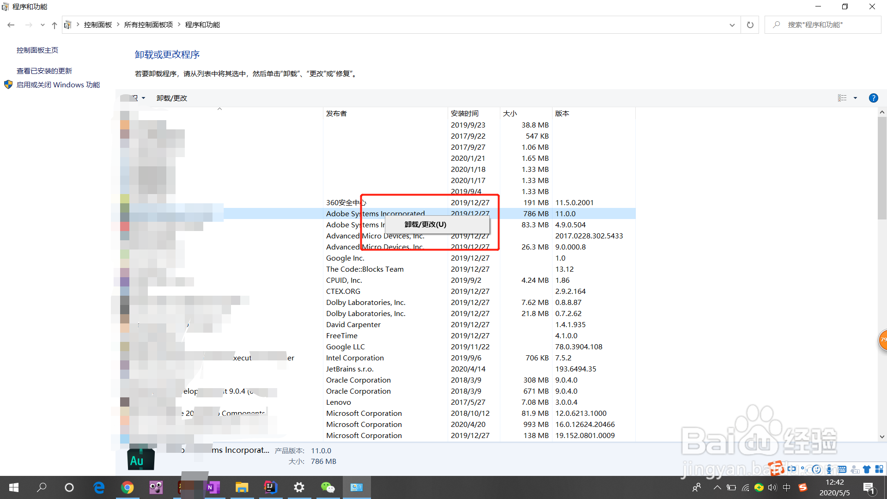The width and height of the screenshot is (887, 499).
Task: Click the refresh button beside address bar
Action: coord(750,25)
